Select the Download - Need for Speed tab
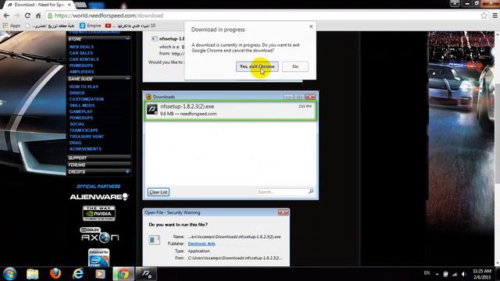The height and width of the screenshot is (281, 500). pyautogui.click(x=39, y=5)
